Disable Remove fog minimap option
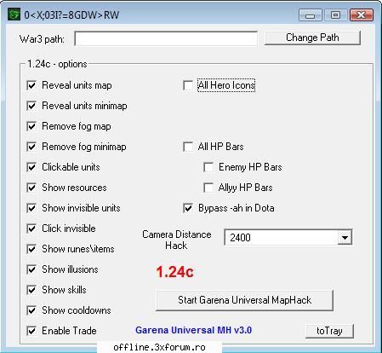The image size is (382, 353). [31, 147]
